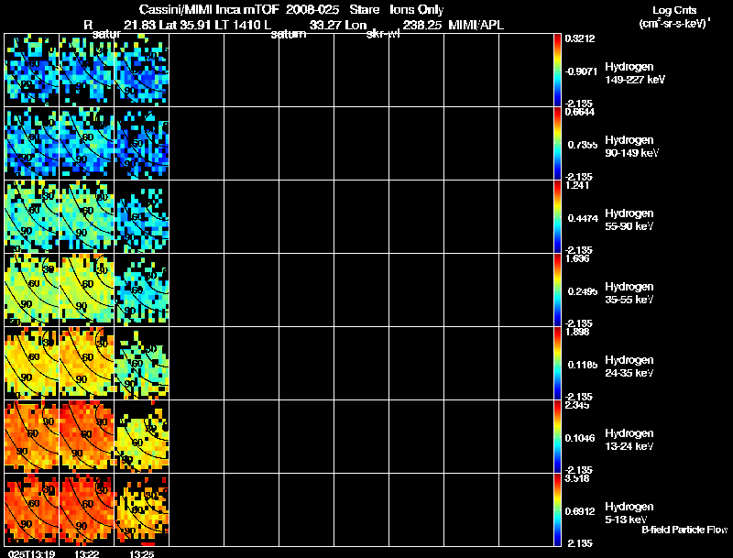Screen dimensions: 733x558
Task: Click the Hydrogen 35-55 keV image at 13:19
Action: (x=32, y=290)
